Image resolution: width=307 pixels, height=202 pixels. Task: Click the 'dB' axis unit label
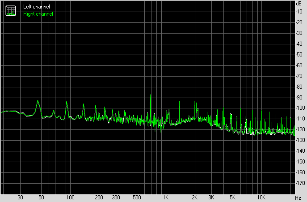[299, 4]
